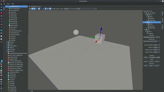Toggle the move transform tool

click(39, 9)
